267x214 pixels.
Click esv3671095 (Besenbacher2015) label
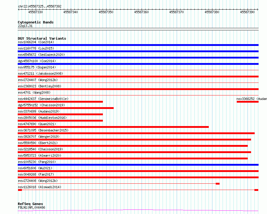coord(43,130)
